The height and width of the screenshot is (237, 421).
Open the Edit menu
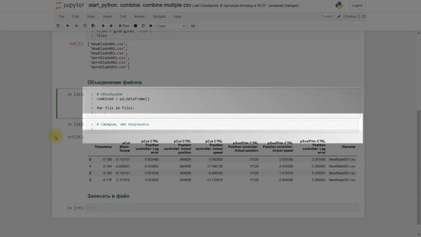76,16
